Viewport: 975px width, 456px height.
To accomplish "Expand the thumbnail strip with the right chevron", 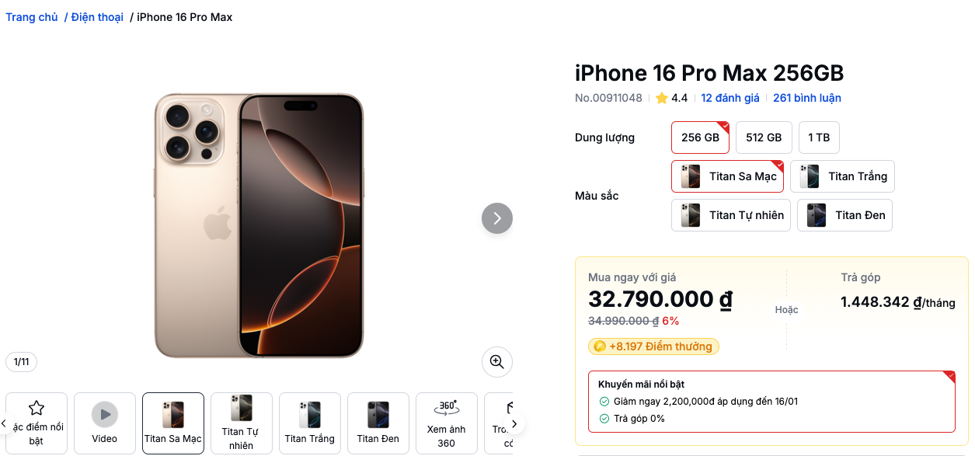I will pyautogui.click(x=514, y=423).
